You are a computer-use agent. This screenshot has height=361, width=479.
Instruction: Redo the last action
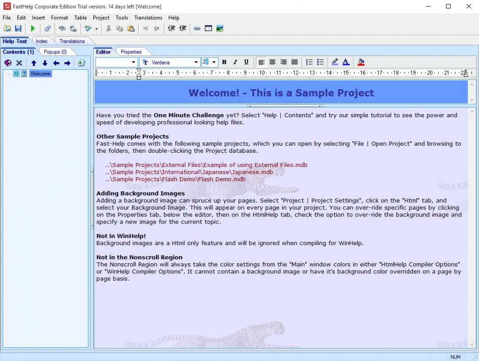tap(157, 29)
